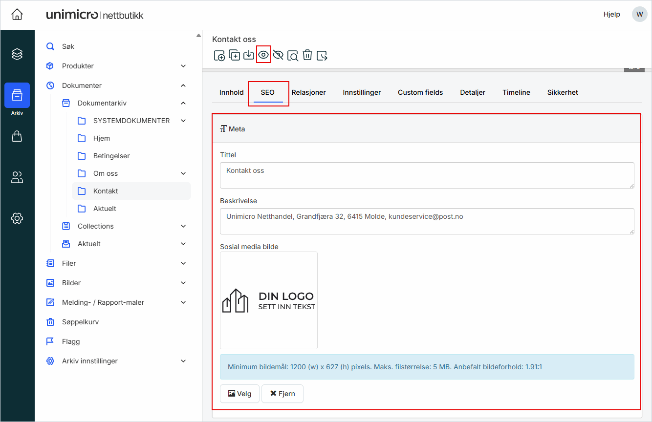
Task: Click the Fjern button to remove image
Action: 283,394
